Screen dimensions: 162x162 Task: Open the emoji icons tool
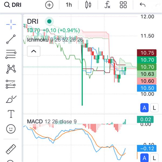(11, 129)
